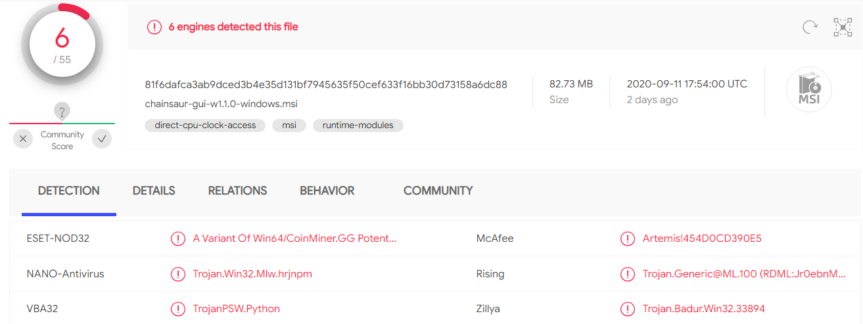Click the msi tag chip
Screen dimensions: 863x324
click(x=289, y=125)
